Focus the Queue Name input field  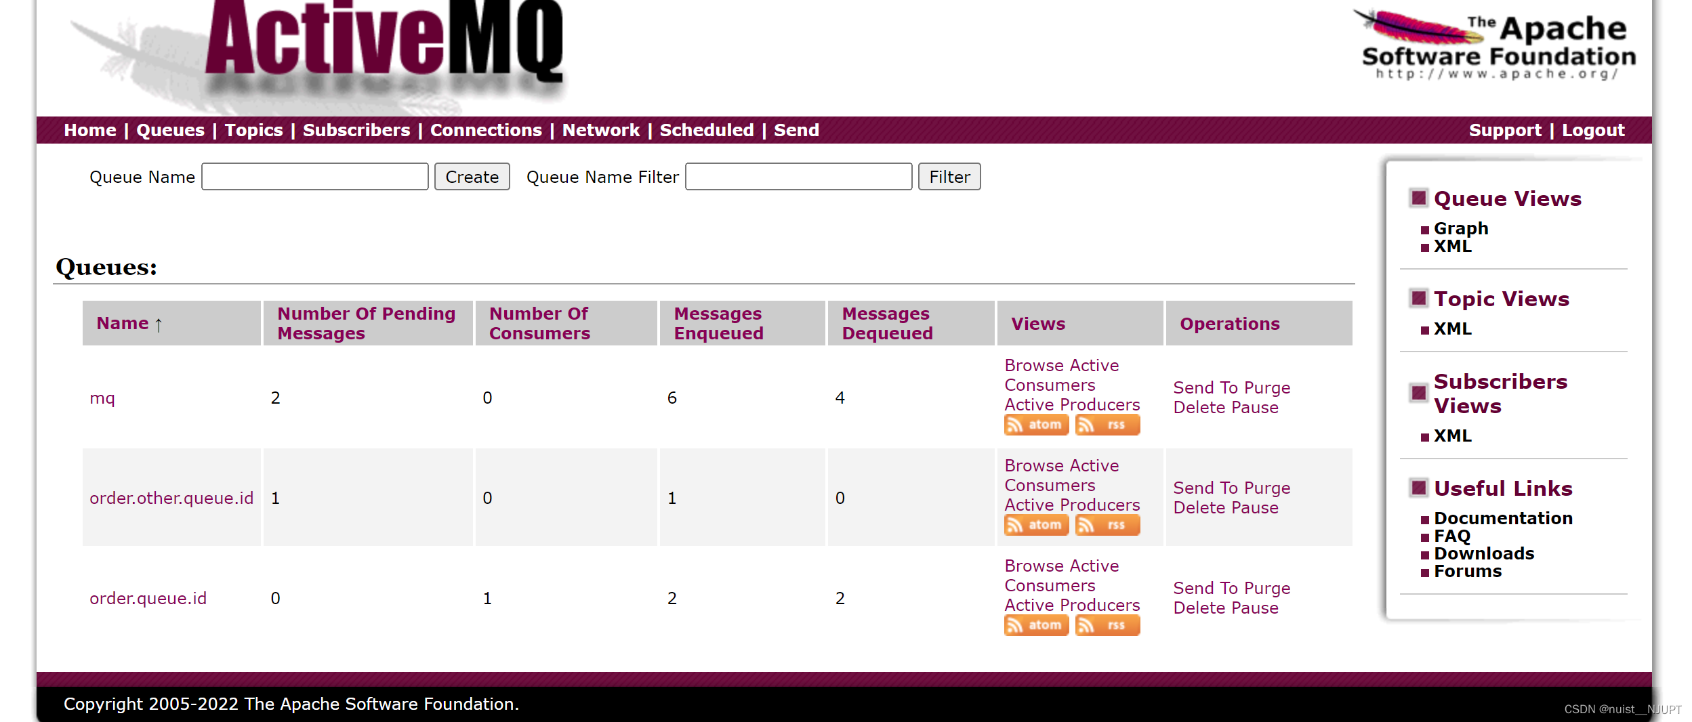[x=315, y=177]
